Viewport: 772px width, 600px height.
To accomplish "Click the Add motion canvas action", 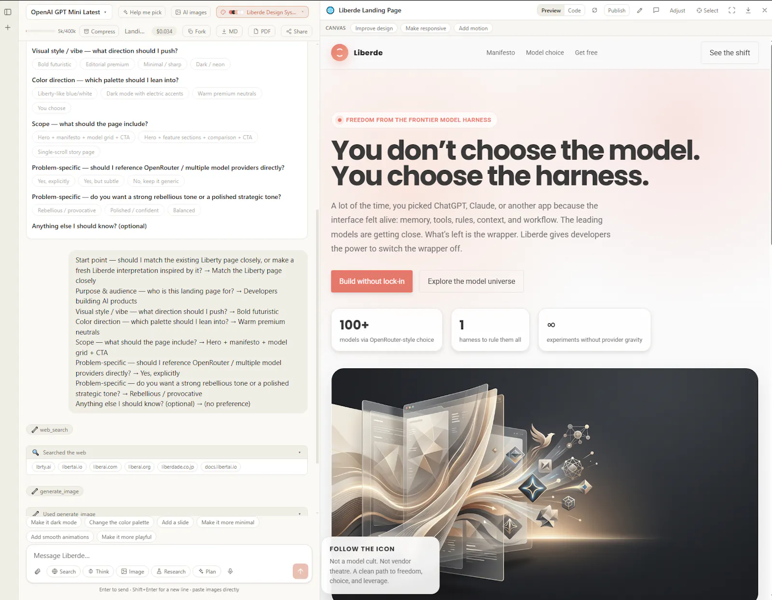I will click(473, 28).
